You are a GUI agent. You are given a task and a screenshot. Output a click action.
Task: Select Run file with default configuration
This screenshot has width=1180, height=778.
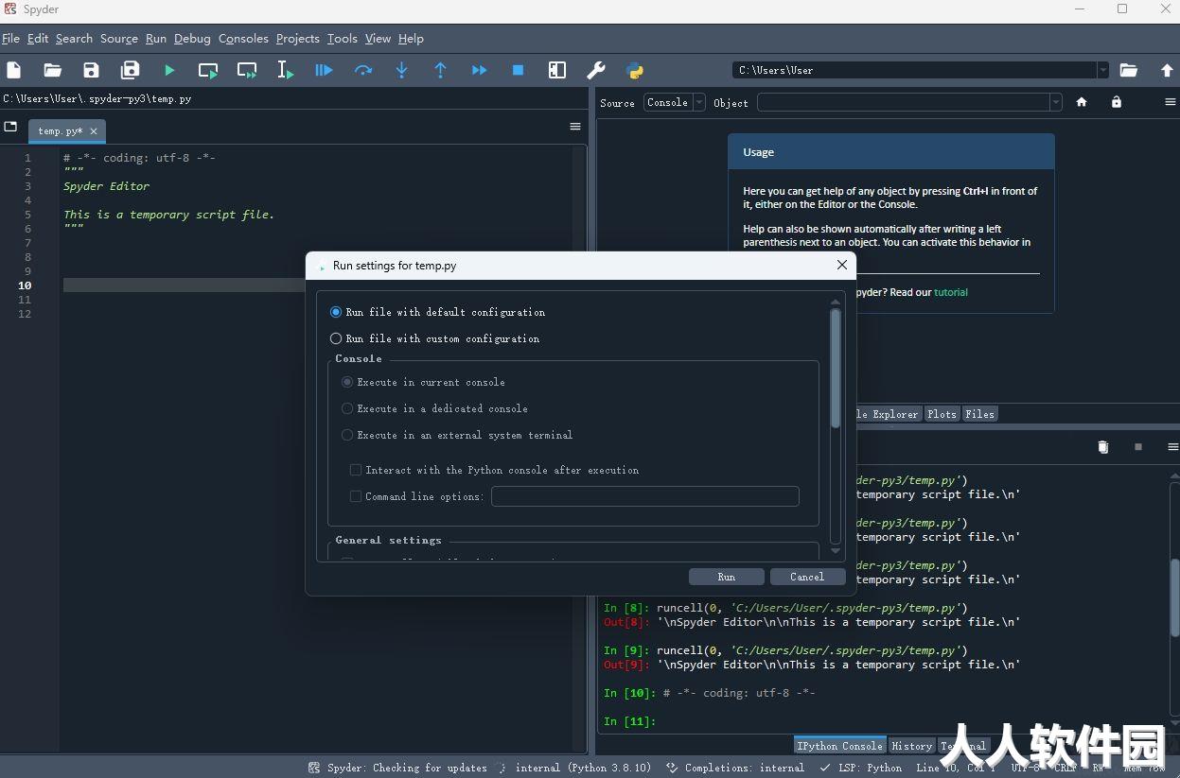(437, 312)
